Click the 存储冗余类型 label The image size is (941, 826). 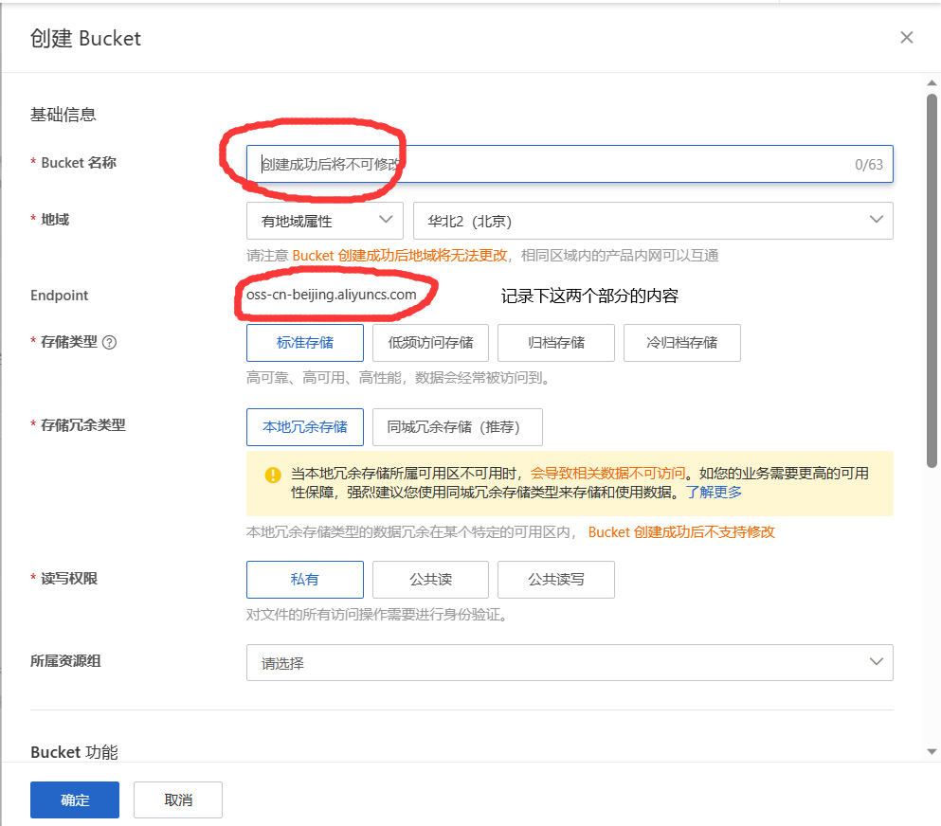point(82,425)
